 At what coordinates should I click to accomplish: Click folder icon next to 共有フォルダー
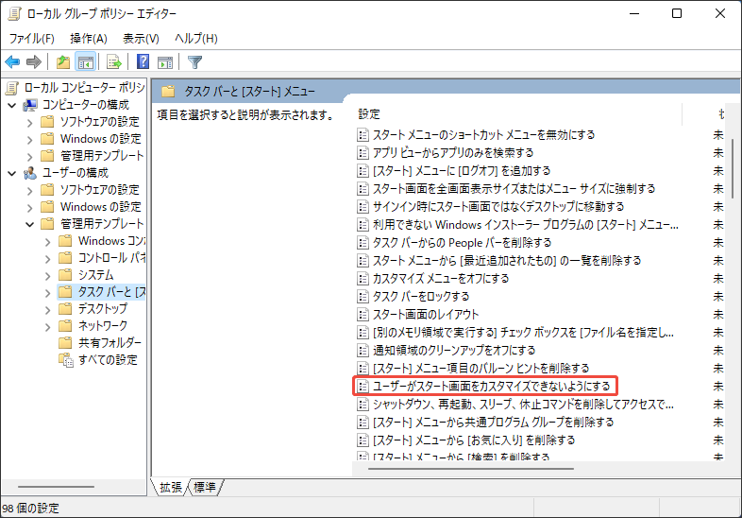pyautogui.click(x=65, y=343)
